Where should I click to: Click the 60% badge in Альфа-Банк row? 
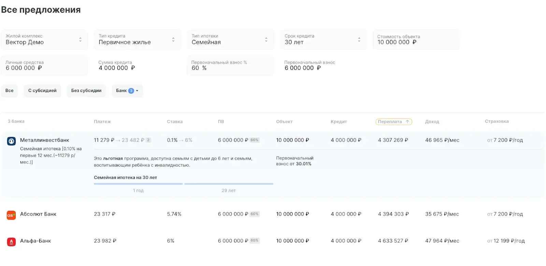(255, 240)
